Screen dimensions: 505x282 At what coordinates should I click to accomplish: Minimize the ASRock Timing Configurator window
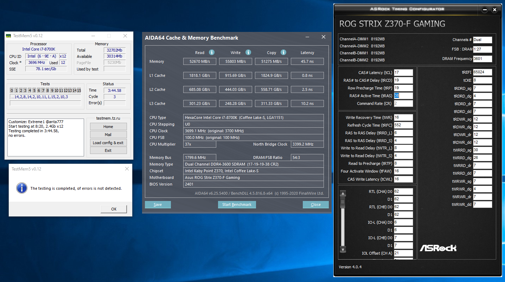[486, 9]
